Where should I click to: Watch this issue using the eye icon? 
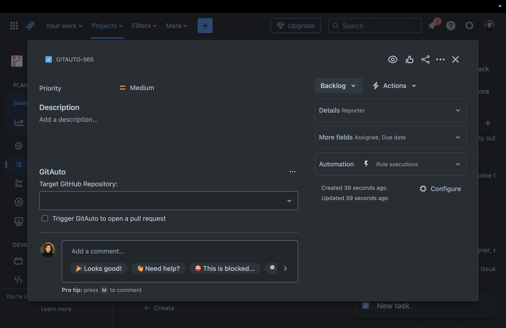pyautogui.click(x=392, y=59)
